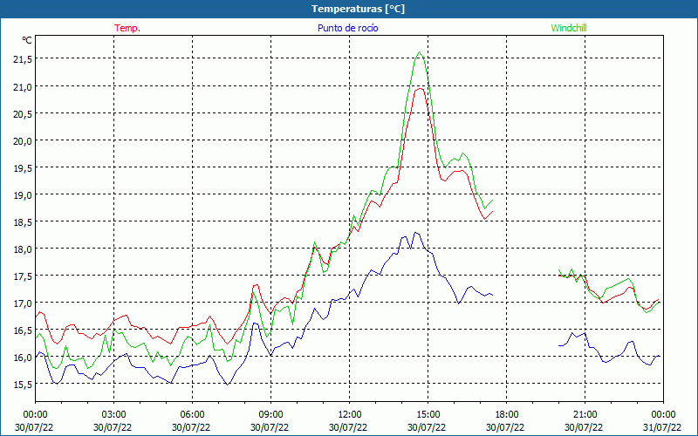
Task: Click the 18,5 y-axis value
Action: pos(22,222)
